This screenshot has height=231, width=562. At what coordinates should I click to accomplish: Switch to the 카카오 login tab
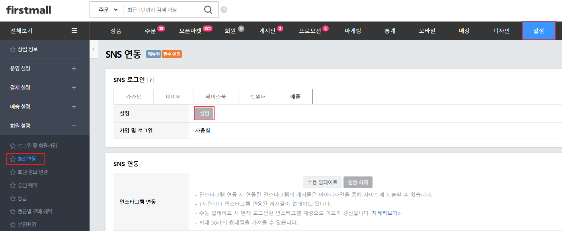point(133,97)
